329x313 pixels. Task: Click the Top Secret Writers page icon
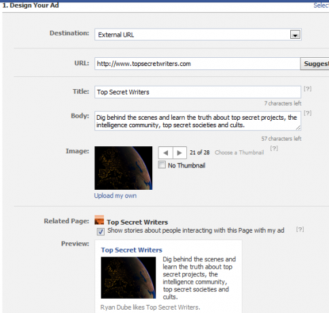pos(99,220)
